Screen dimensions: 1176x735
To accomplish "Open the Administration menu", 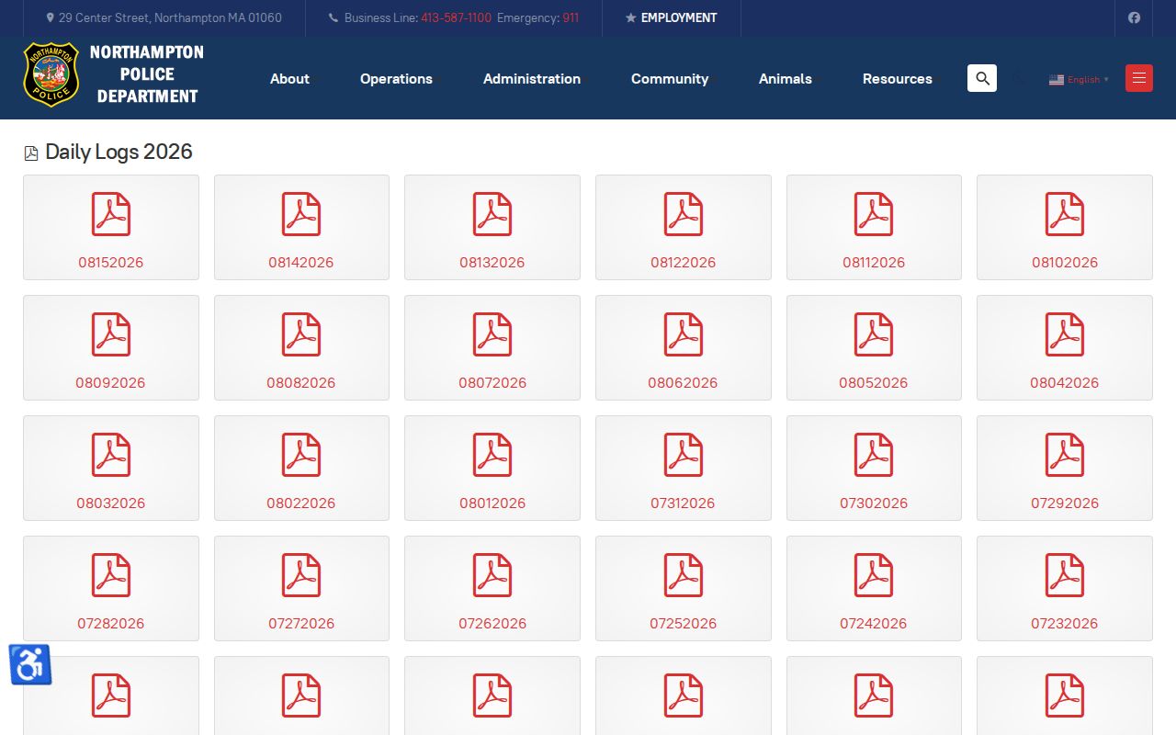I will 532,79.
